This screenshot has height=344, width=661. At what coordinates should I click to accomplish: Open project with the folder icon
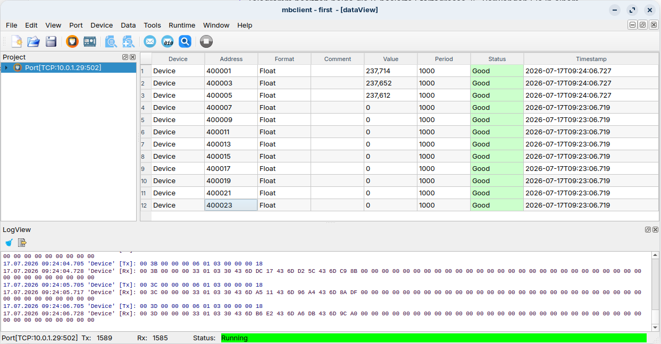[x=34, y=41]
